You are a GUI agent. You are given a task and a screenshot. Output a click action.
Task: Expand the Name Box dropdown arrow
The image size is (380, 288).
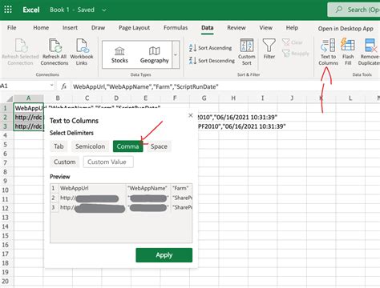pyautogui.click(x=51, y=86)
